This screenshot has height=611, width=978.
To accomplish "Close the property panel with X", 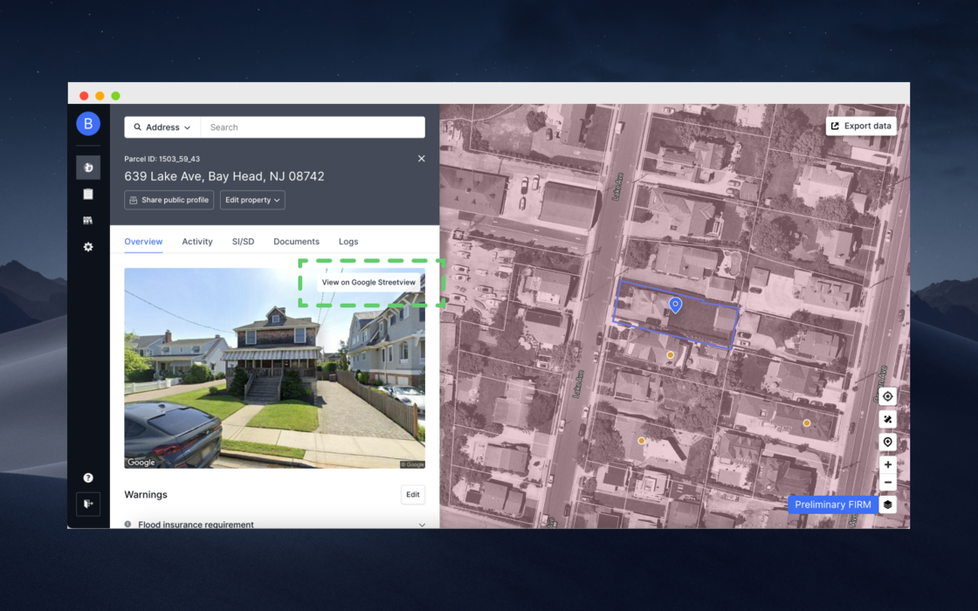I will tap(422, 158).
